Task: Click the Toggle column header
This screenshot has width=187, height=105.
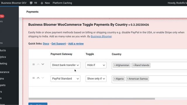Action: [90, 54]
